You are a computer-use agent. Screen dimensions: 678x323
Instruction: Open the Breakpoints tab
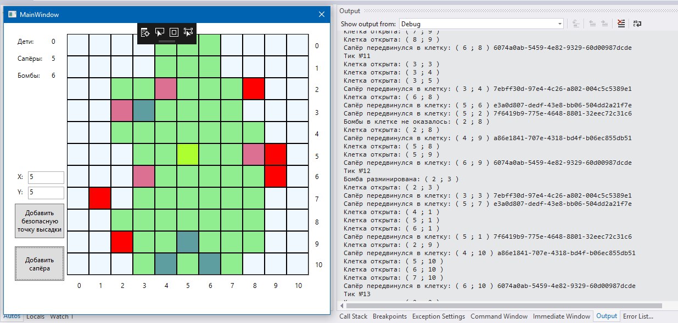390,316
